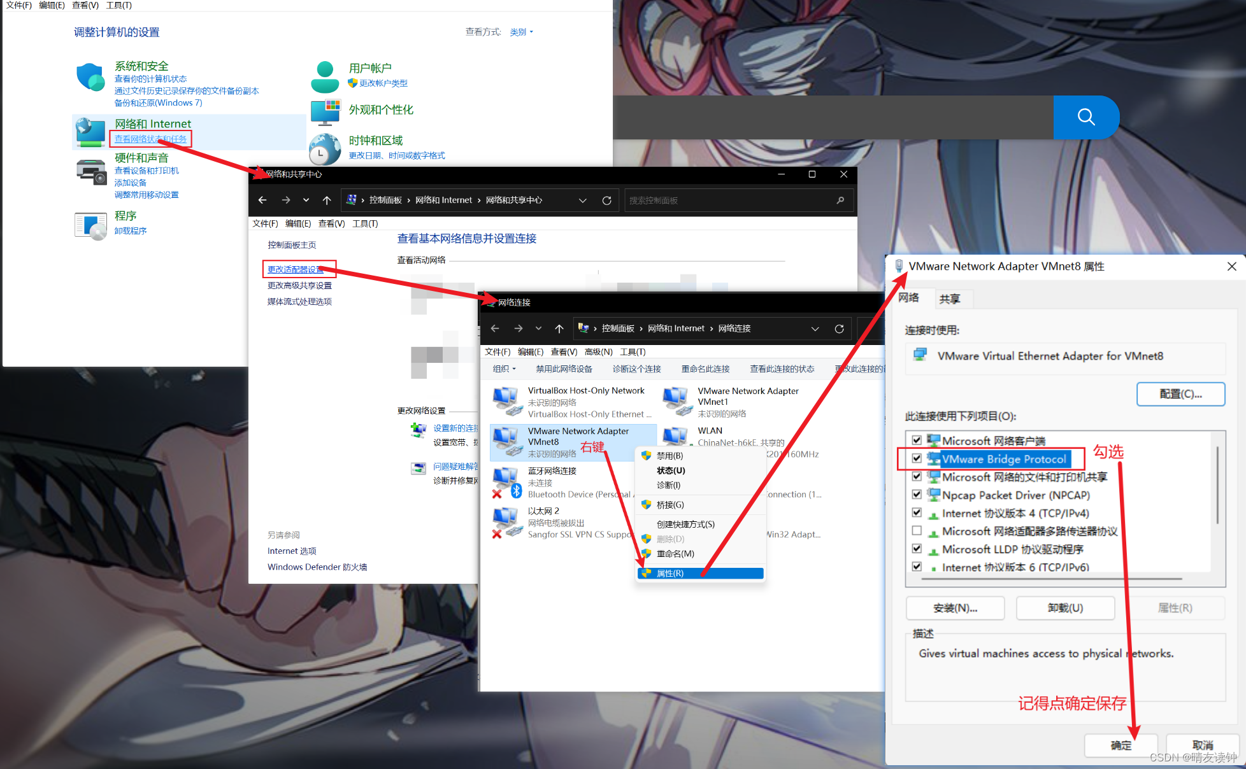The height and width of the screenshot is (769, 1246).
Task: Switch to the Sharing tab in VMnet8 properties
Action: pos(949,299)
